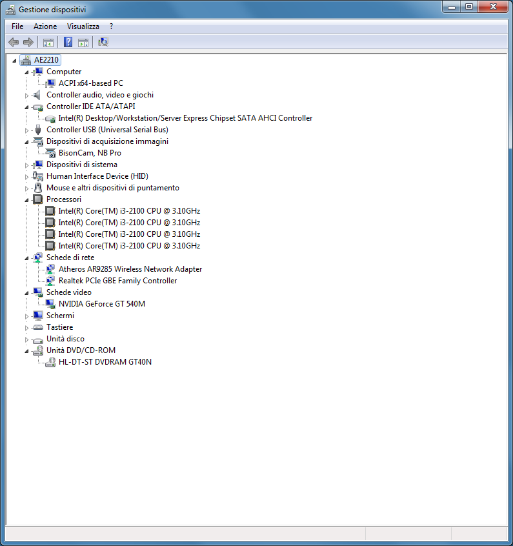Select the HL-DT-ST DVDRAM GT40N drive
The width and height of the screenshot is (513, 546).
[105, 362]
